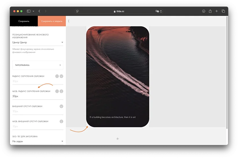Show the Safari downloads list
This screenshot has height=158, width=238.
[x=203, y=11]
